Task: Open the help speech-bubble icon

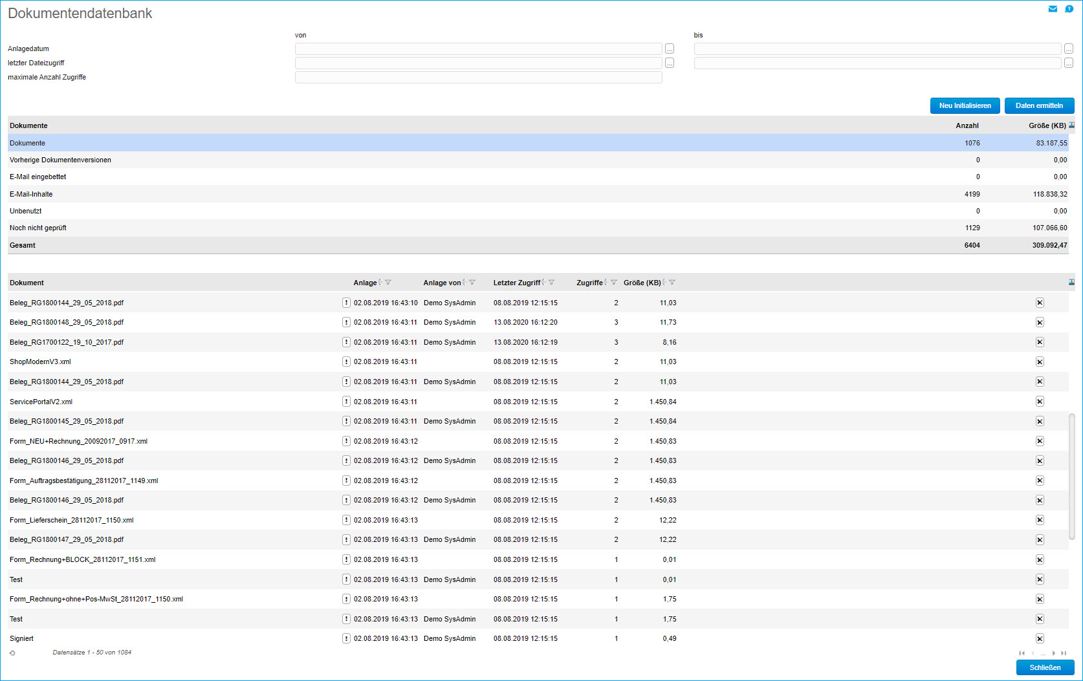Action: point(1069,9)
